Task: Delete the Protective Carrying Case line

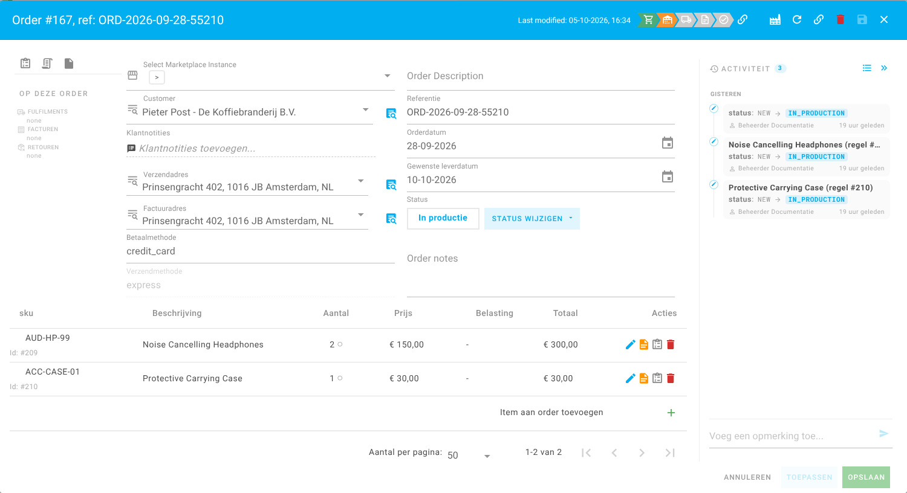Action: click(671, 378)
